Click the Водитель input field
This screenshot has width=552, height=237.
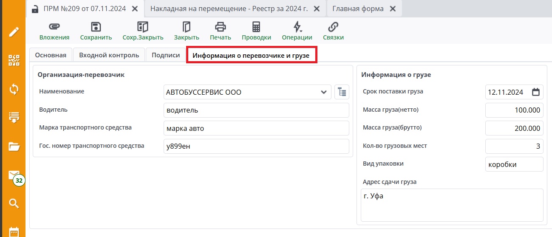click(x=256, y=110)
